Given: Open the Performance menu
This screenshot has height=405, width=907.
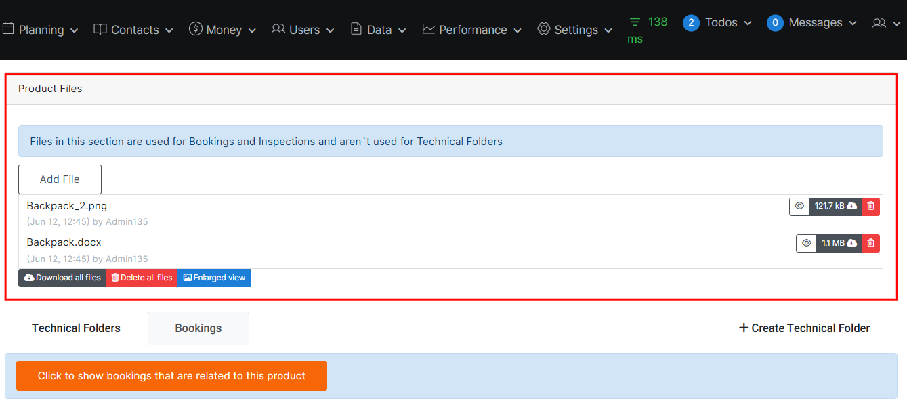Looking at the screenshot, I should 471,30.
